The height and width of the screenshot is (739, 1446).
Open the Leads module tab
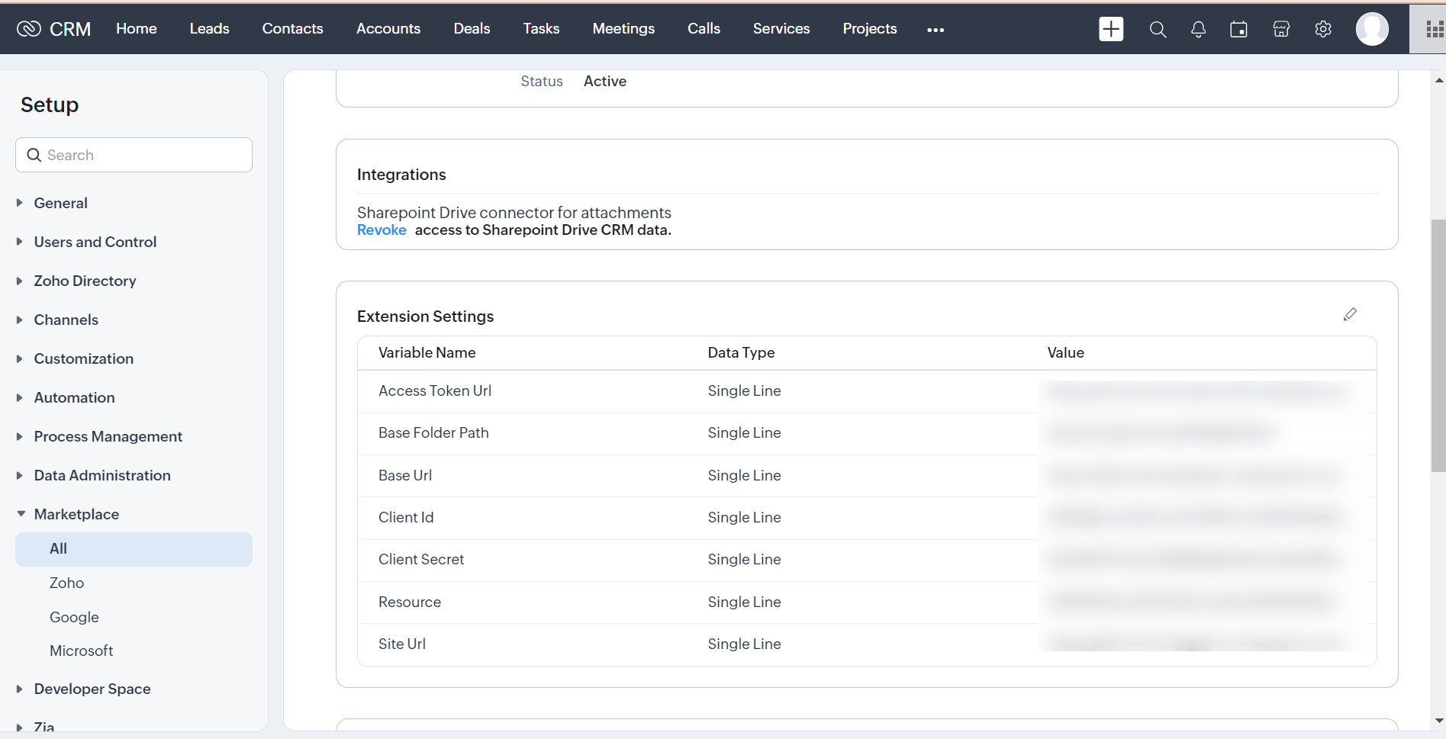209,28
